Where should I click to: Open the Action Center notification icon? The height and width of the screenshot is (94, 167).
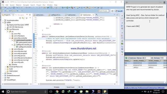point(163,92)
